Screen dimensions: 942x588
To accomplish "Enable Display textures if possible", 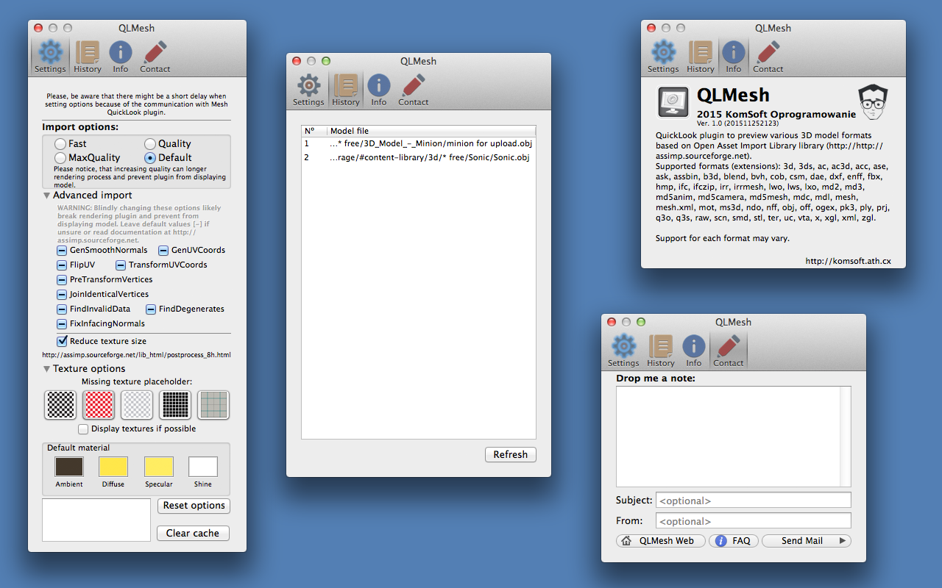I will (x=83, y=429).
